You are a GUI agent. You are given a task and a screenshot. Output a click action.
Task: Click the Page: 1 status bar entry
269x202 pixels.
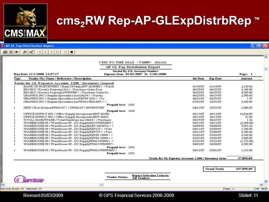point(229,189)
